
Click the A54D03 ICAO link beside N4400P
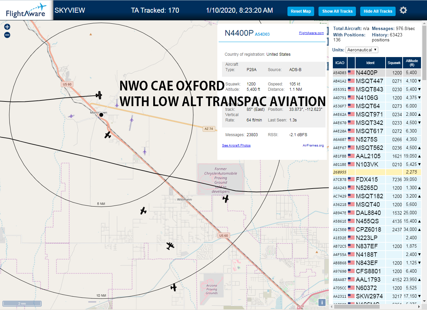tap(262, 34)
